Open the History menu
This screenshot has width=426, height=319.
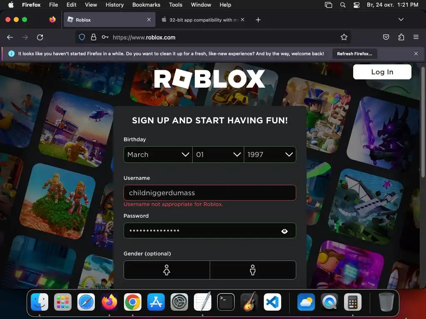coord(114,5)
